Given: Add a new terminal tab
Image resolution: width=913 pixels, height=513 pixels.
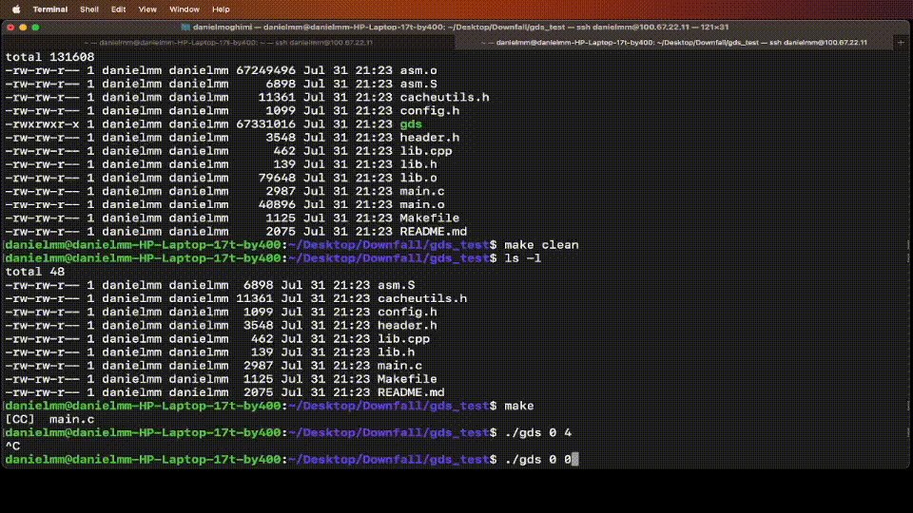Looking at the screenshot, I should coord(901,43).
